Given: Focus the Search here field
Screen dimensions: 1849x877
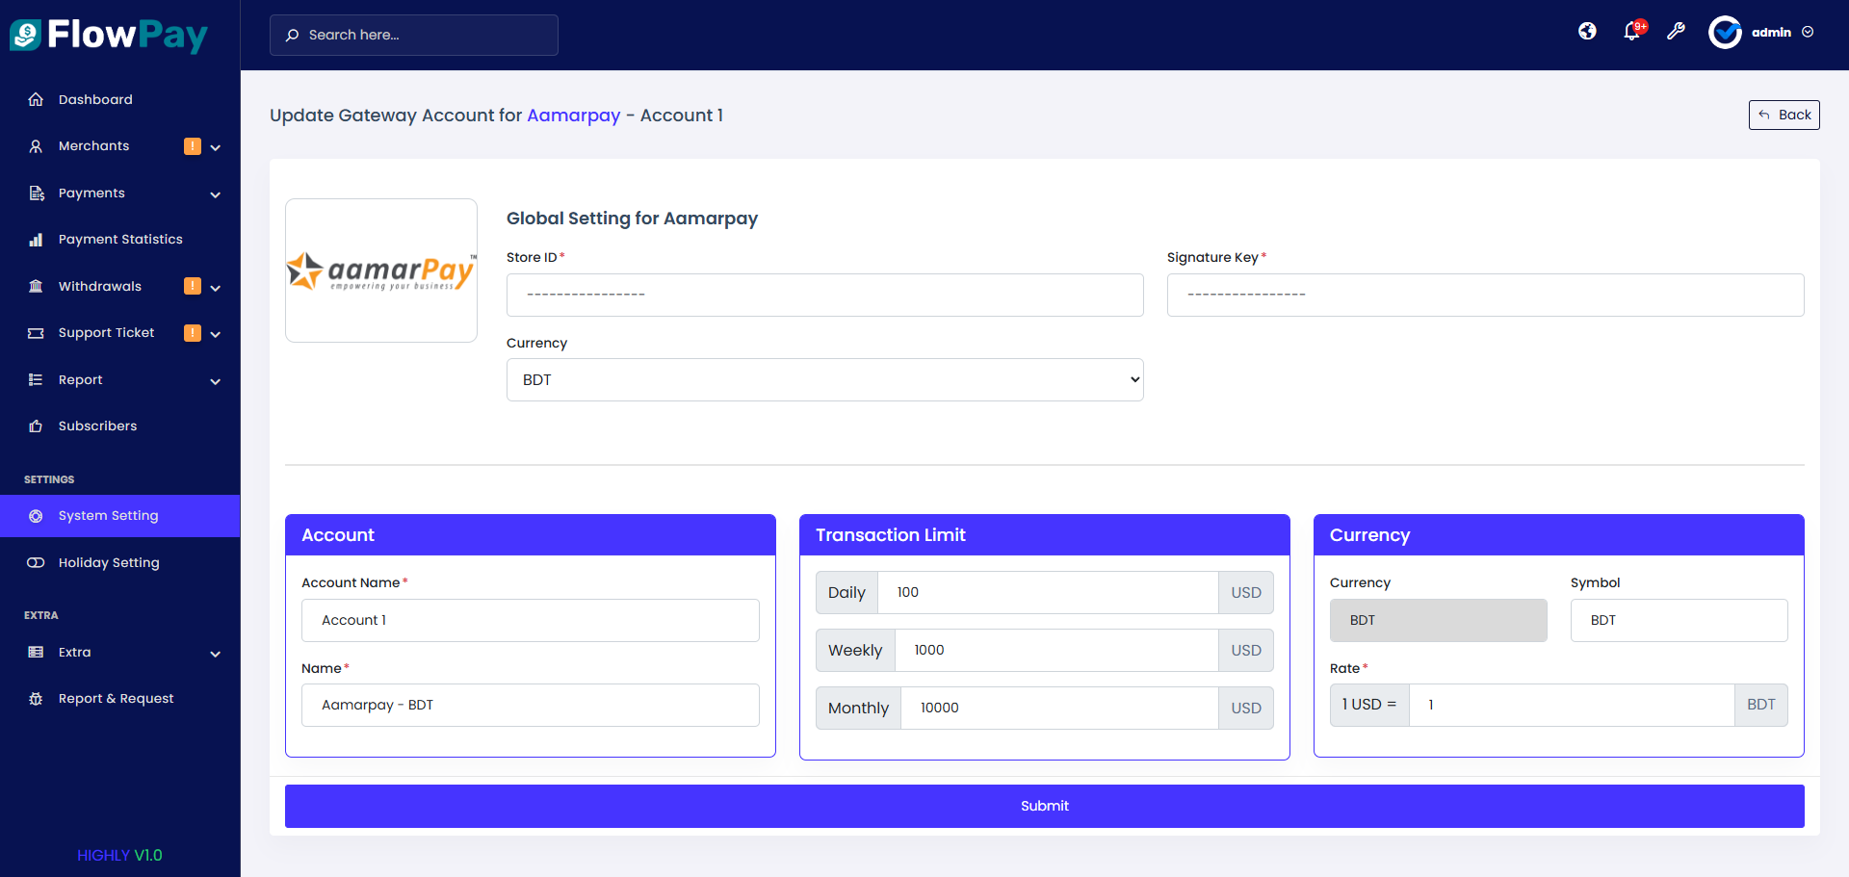Looking at the screenshot, I should coord(414,35).
